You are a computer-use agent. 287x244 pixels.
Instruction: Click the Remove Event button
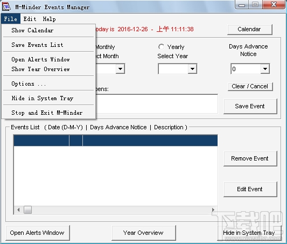[x=250, y=158]
